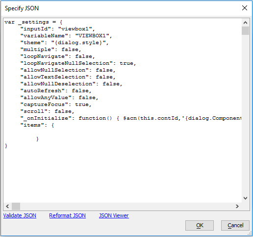
Task: Click the vertical scrollbar down arrow
Action: pyautogui.click(x=245, y=198)
